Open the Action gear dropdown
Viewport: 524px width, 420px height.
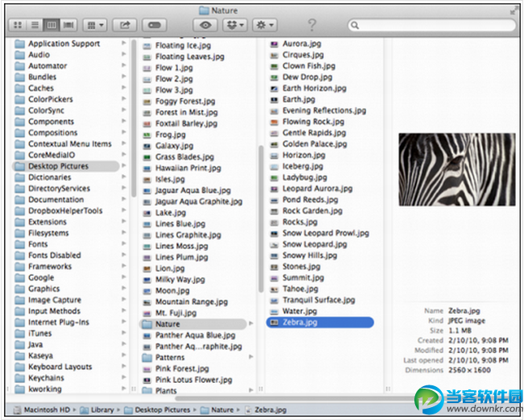pos(264,25)
